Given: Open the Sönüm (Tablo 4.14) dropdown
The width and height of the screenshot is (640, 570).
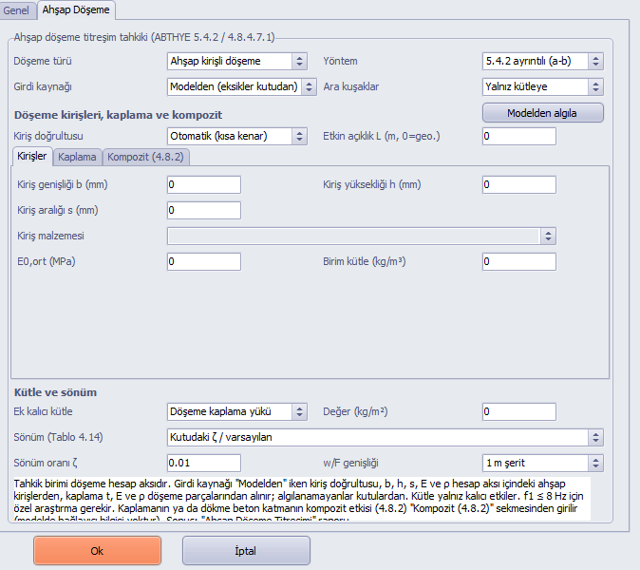Looking at the screenshot, I should coord(385,437).
